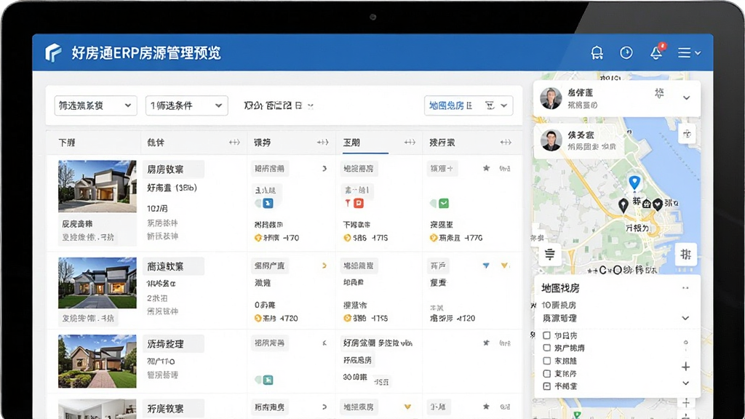The width and height of the screenshot is (745, 419).
Task: Open third listing's brick-path house thumbnail
Action: click(x=97, y=362)
